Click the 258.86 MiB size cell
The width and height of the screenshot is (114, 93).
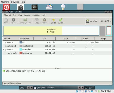pos(50,46)
